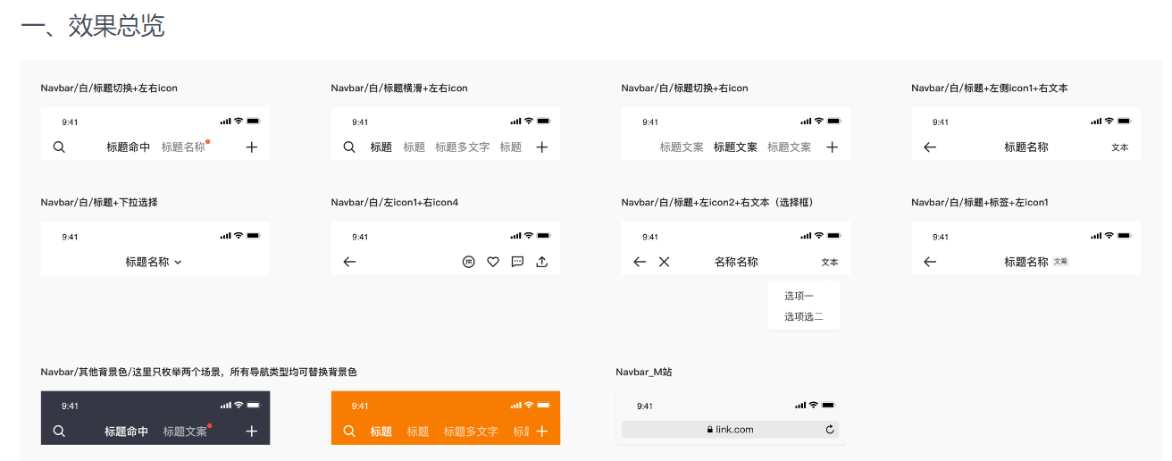Click Navbar/其他背景色 section label
Image resolution: width=1172 pixels, height=461 pixels.
click(199, 372)
